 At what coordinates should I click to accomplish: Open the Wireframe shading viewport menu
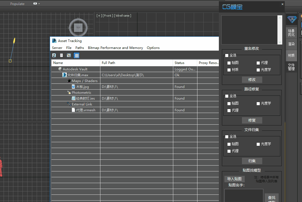tap(123, 16)
